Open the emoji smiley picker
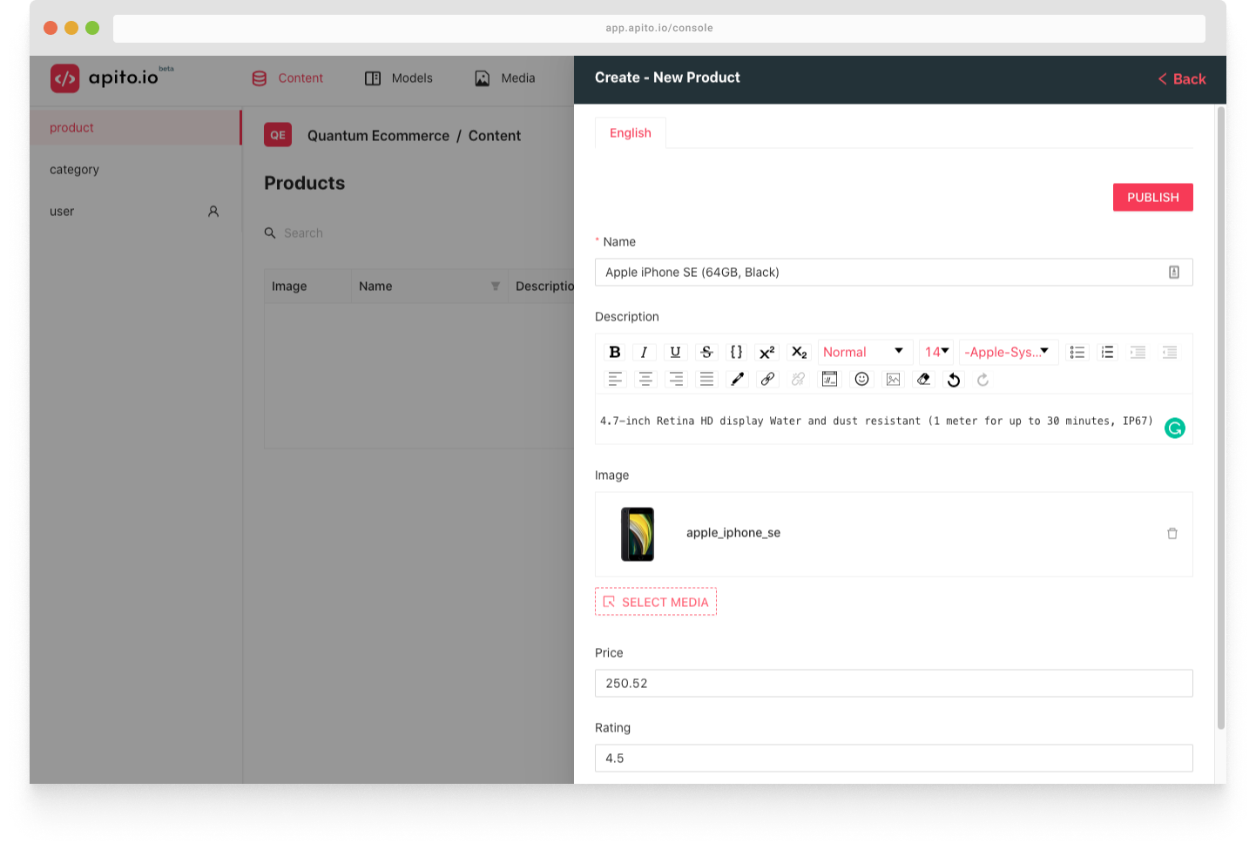 pos(861,379)
